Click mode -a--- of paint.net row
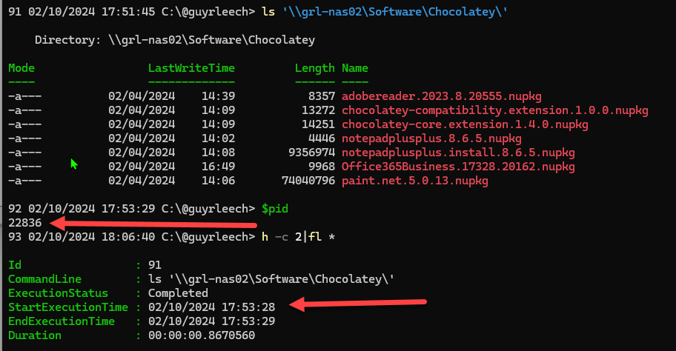 click(25, 181)
